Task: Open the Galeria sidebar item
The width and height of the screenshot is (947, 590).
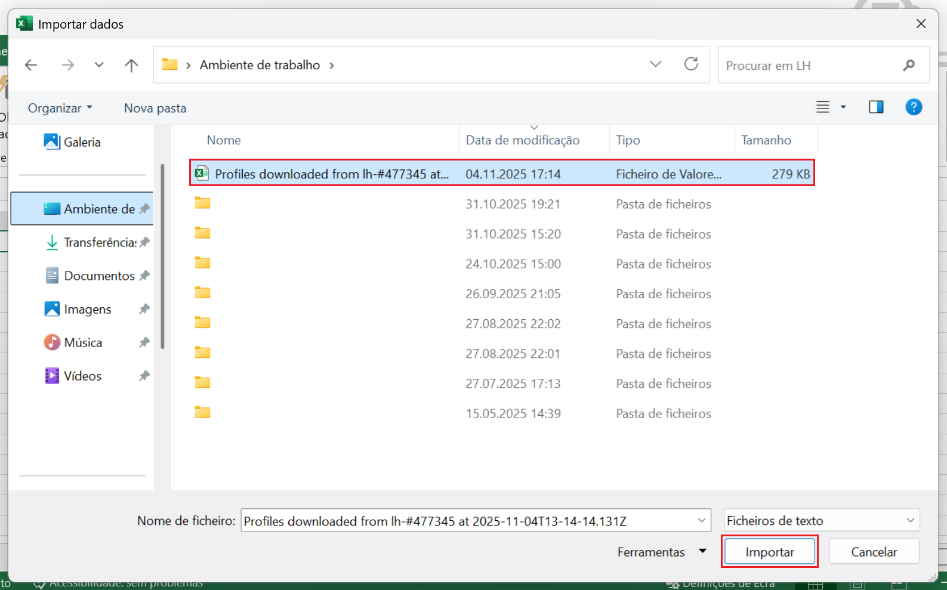Action: [x=82, y=142]
